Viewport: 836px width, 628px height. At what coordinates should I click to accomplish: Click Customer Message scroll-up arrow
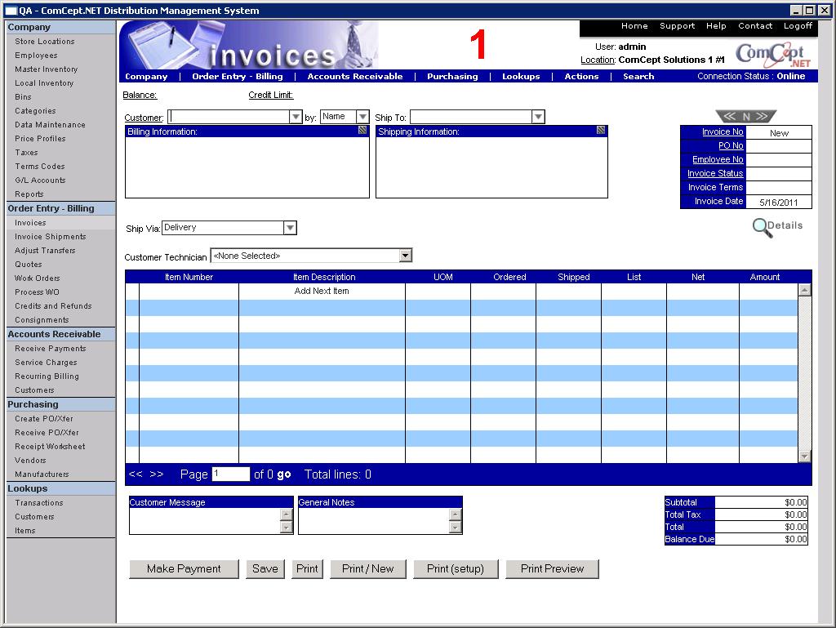pos(287,514)
